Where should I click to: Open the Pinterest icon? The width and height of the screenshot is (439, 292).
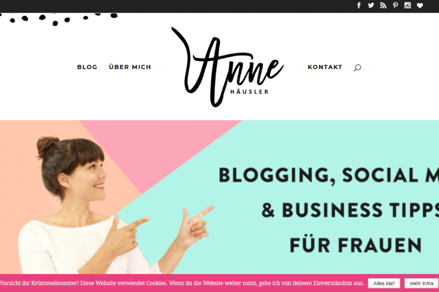[x=395, y=5]
